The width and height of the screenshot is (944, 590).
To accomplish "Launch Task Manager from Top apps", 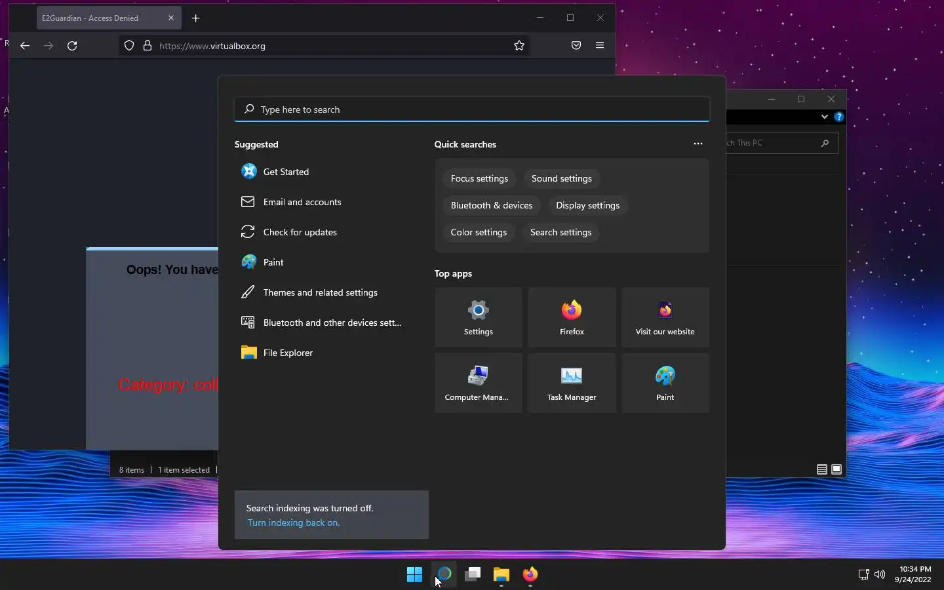I will point(572,383).
